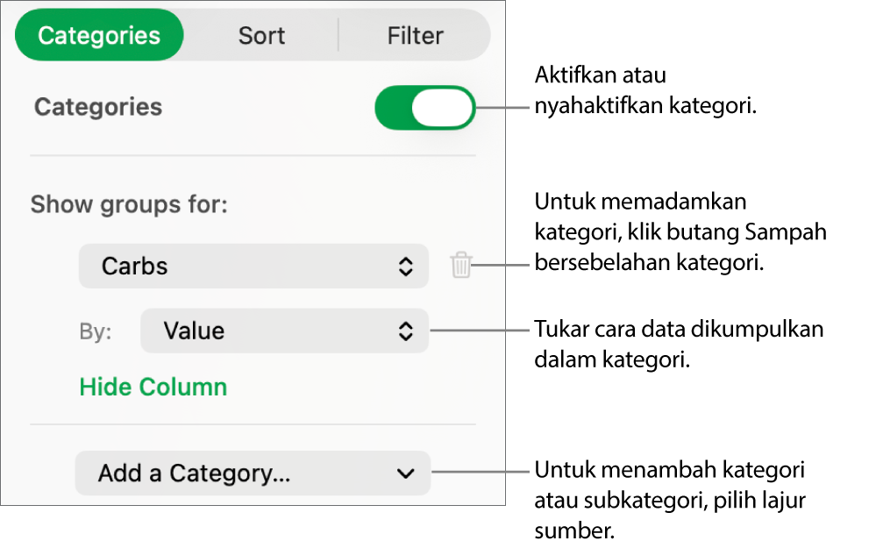Expand the Add a Category menu
Viewport: 876px width, 548px height.
point(253,473)
